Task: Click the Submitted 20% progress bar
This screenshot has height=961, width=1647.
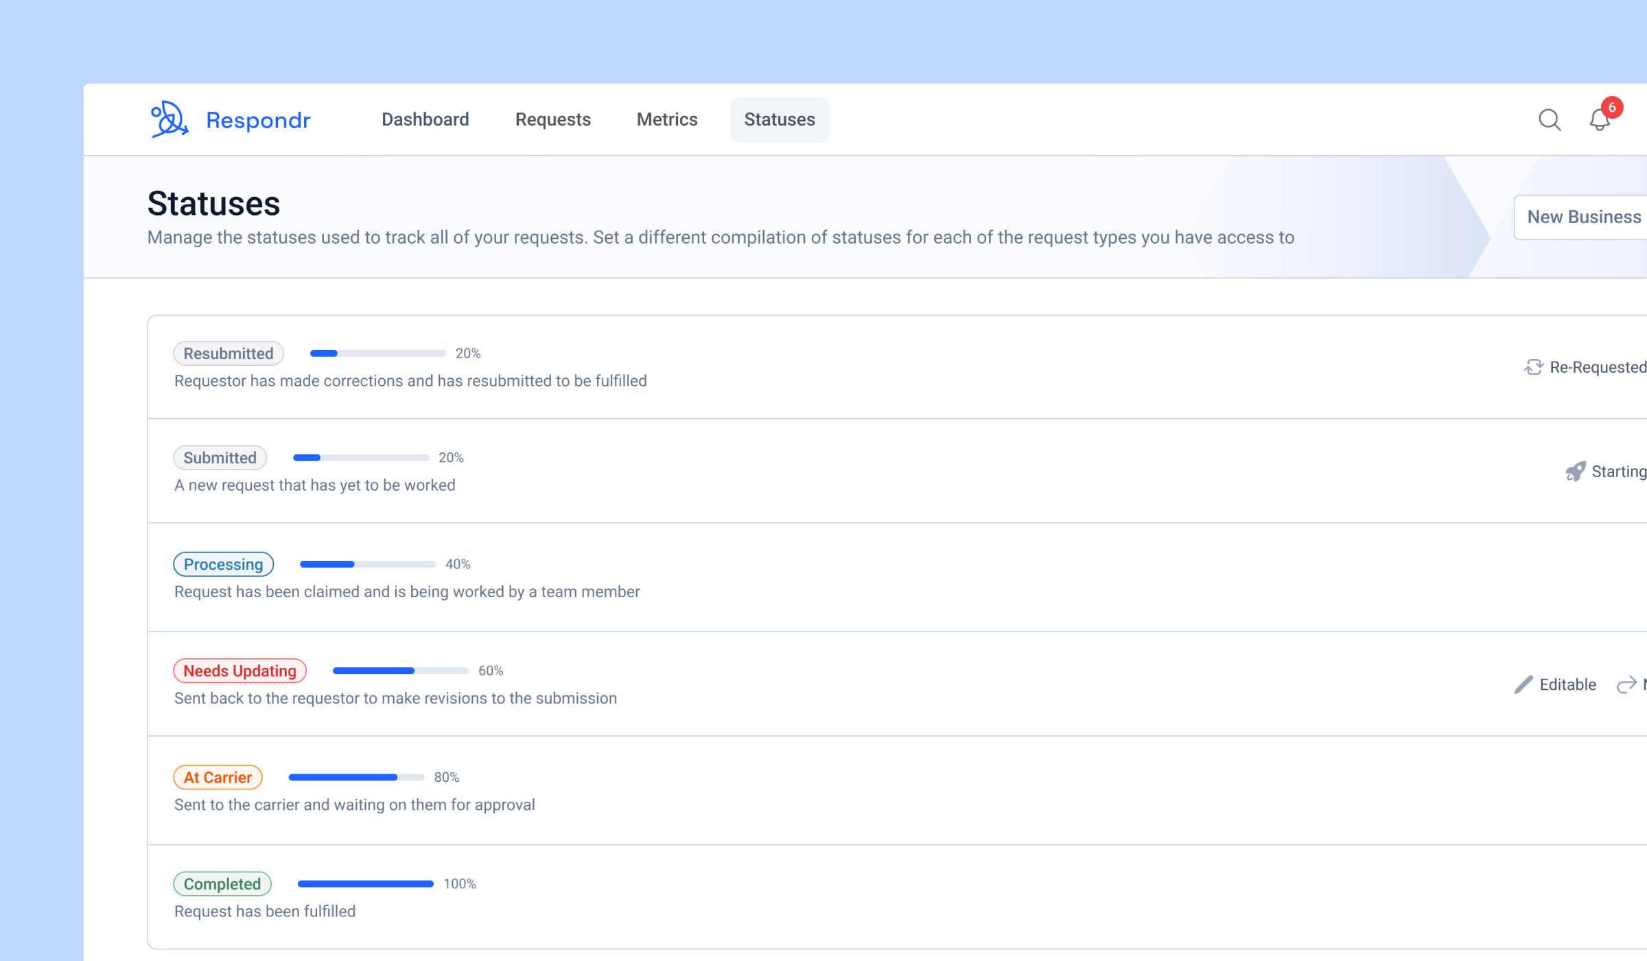Action: (361, 458)
